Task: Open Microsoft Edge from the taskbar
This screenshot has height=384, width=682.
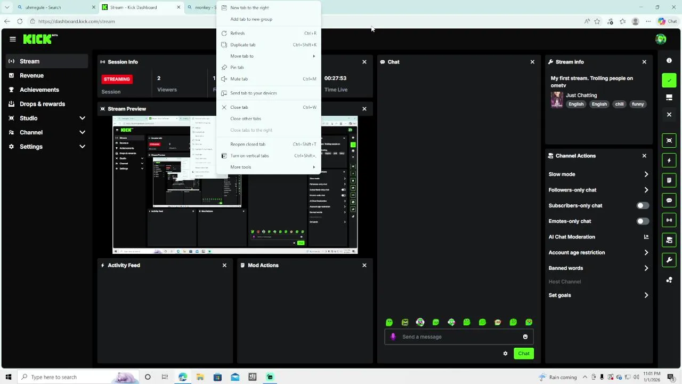Action: click(183, 377)
